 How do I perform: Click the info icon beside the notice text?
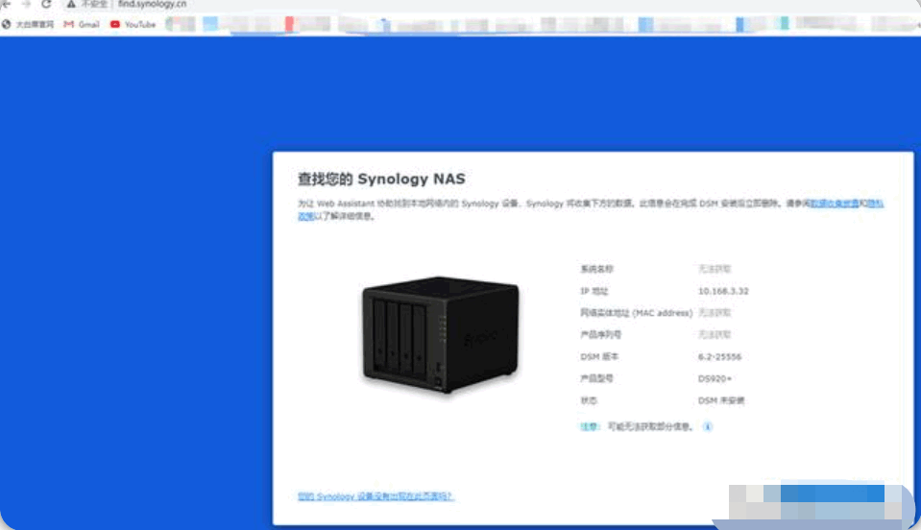click(x=707, y=426)
